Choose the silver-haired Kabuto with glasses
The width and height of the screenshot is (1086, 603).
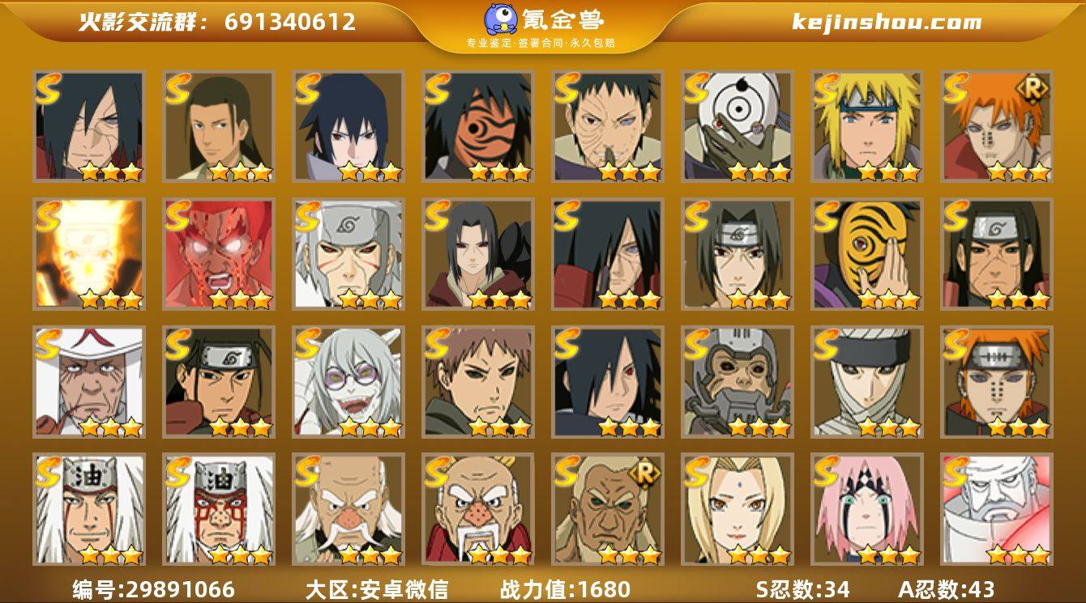pyautogui.click(x=348, y=382)
